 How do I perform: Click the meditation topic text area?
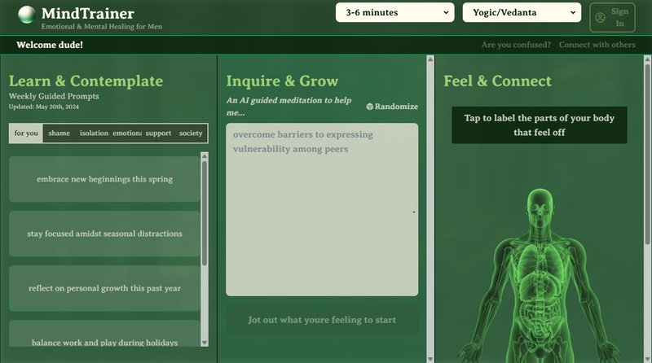click(322, 210)
